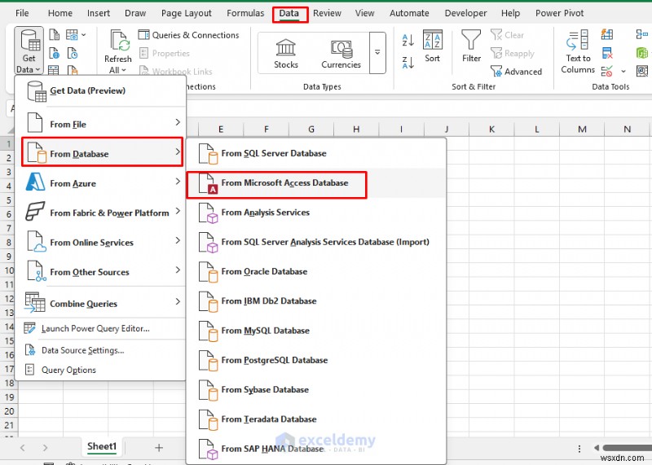Sort A to Z ascending
The image size is (652, 465).
pyautogui.click(x=408, y=40)
